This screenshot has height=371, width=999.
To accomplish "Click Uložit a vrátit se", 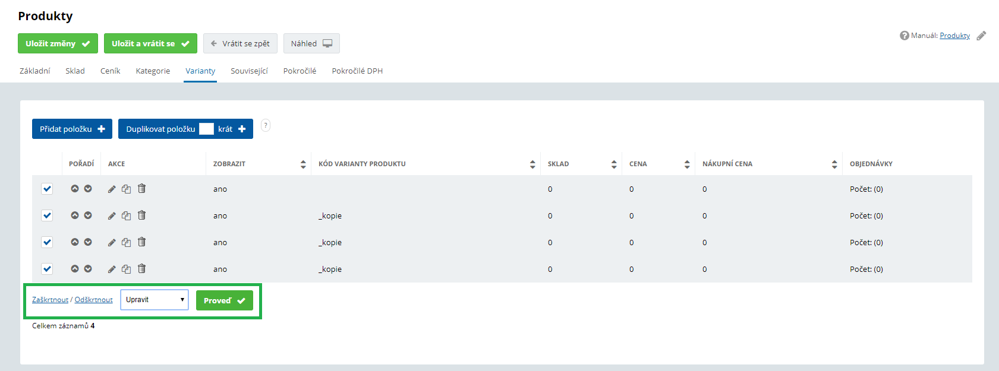I will [150, 43].
